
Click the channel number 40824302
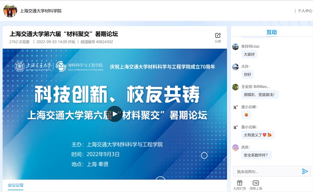click(x=97, y=42)
